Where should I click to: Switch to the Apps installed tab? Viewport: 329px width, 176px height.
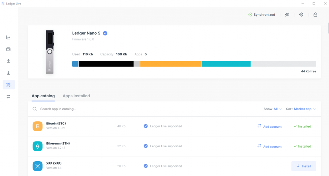pos(76,96)
